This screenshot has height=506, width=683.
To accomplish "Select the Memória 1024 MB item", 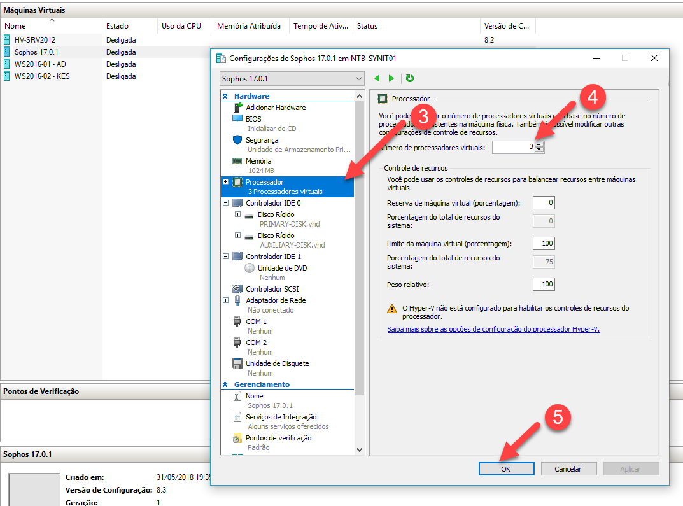I will point(288,165).
